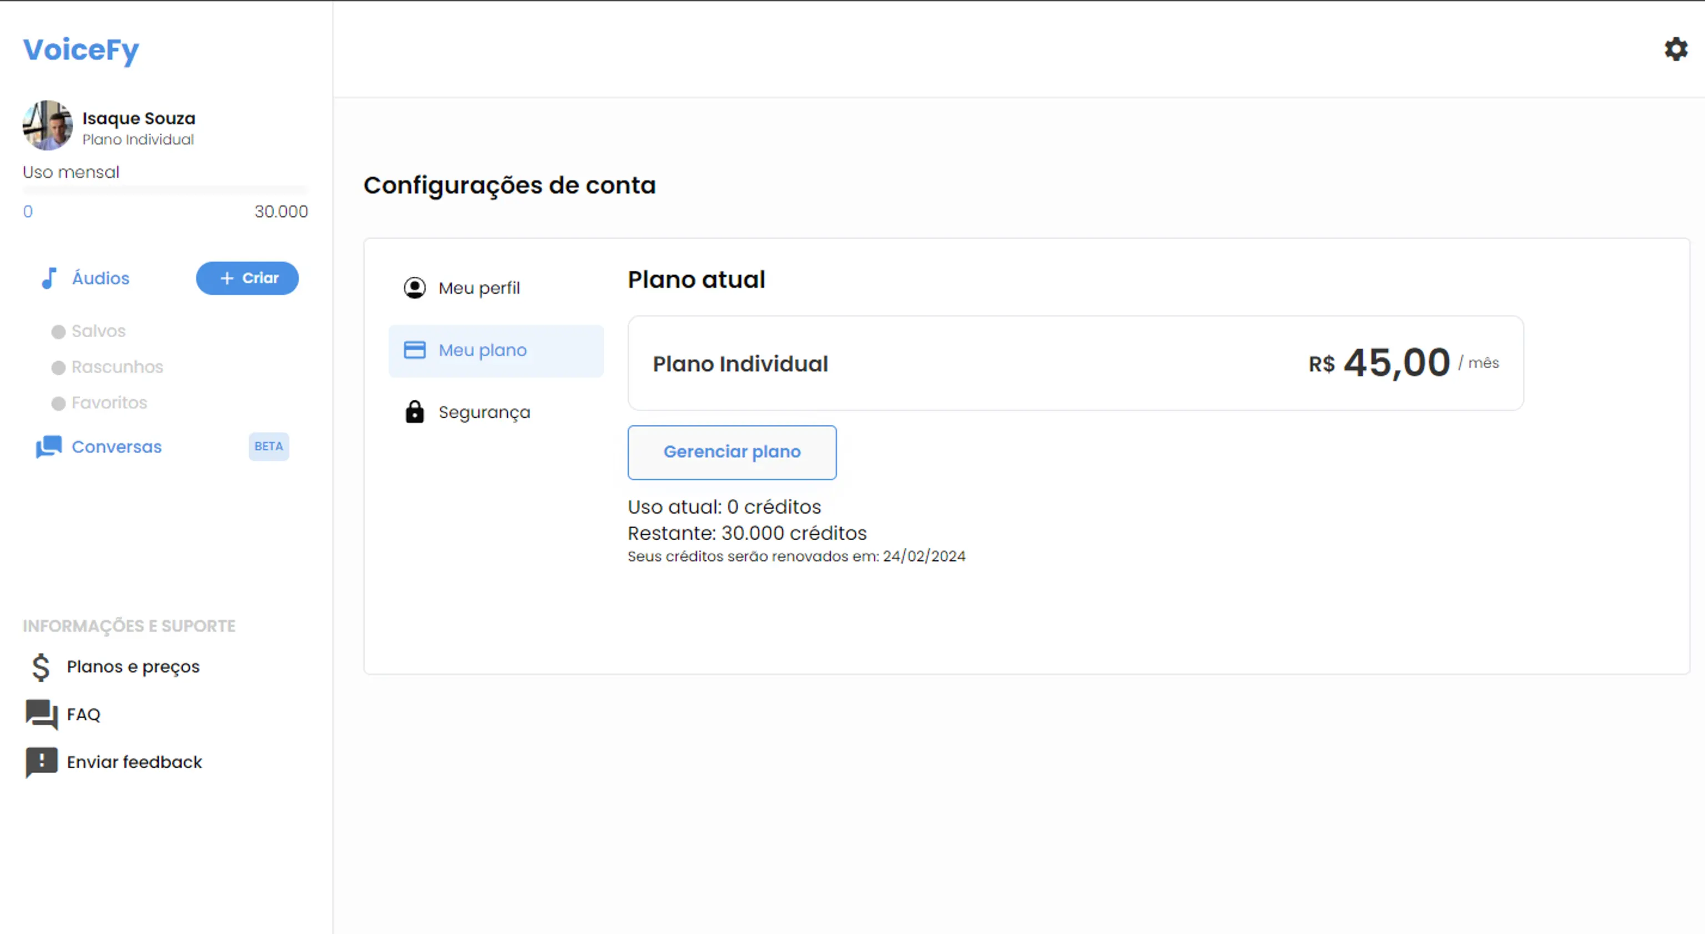The height and width of the screenshot is (934, 1705).
Task: Open the settings gear in top corner
Action: tap(1675, 49)
